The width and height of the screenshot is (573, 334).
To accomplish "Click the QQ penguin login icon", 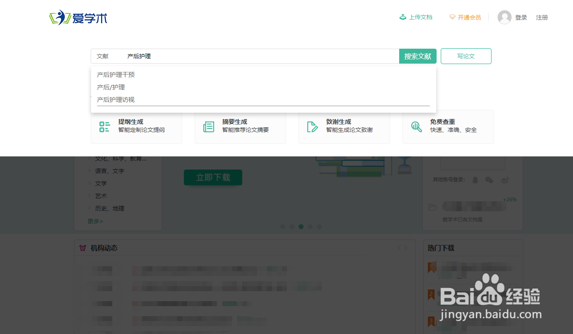I will (475, 180).
